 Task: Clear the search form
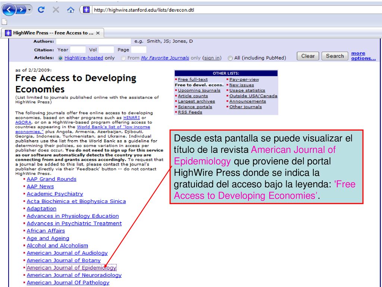[308, 56]
